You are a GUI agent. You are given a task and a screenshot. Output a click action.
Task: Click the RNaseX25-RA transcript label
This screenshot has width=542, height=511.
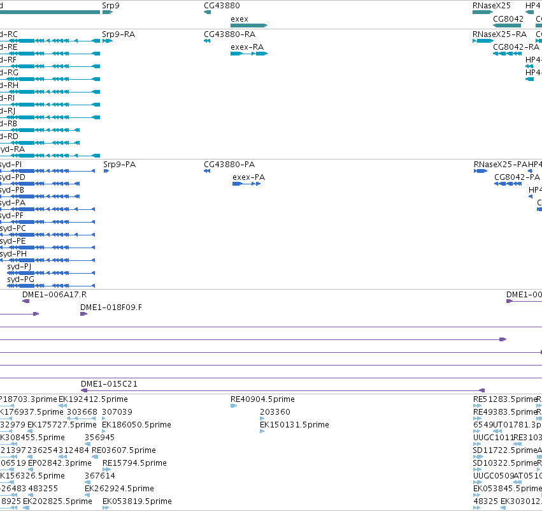pos(499,34)
